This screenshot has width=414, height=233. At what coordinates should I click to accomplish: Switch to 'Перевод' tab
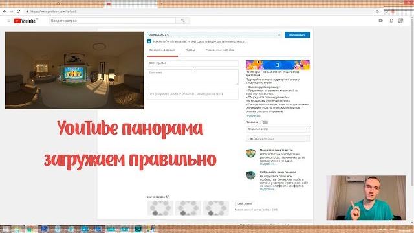click(190, 50)
